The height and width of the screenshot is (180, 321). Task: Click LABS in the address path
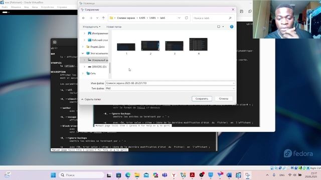pyautogui.click(x=142, y=18)
